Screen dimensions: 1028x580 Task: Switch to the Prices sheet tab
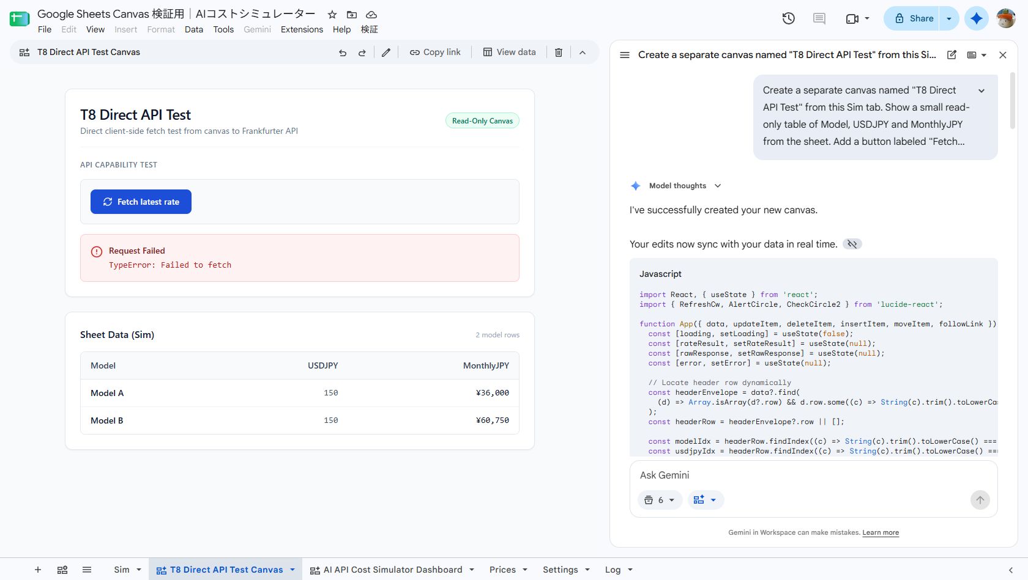502,570
